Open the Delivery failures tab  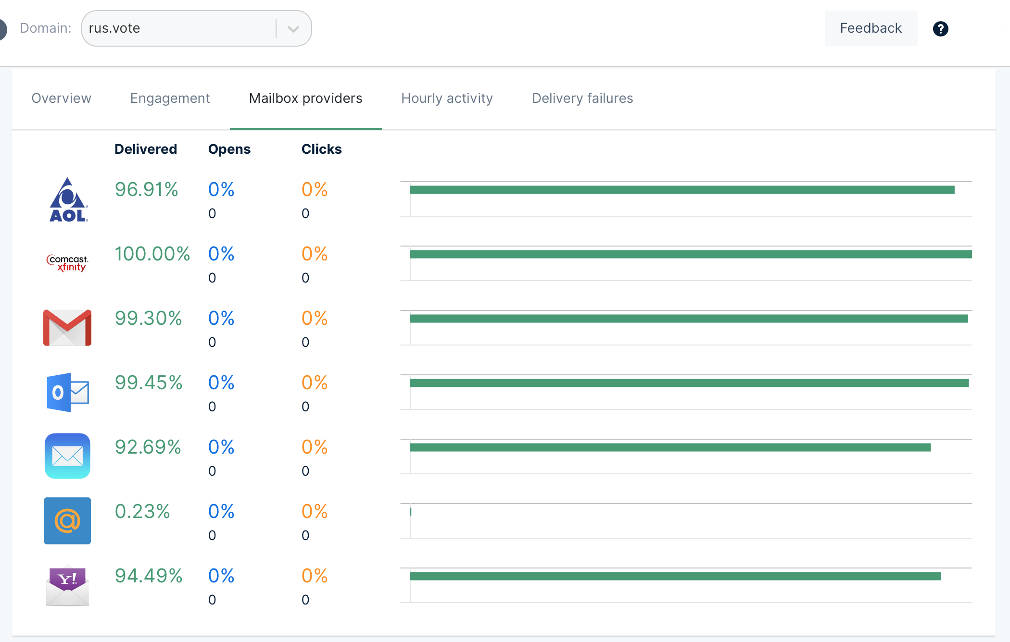pyautogui.click(x=582, y=98)
